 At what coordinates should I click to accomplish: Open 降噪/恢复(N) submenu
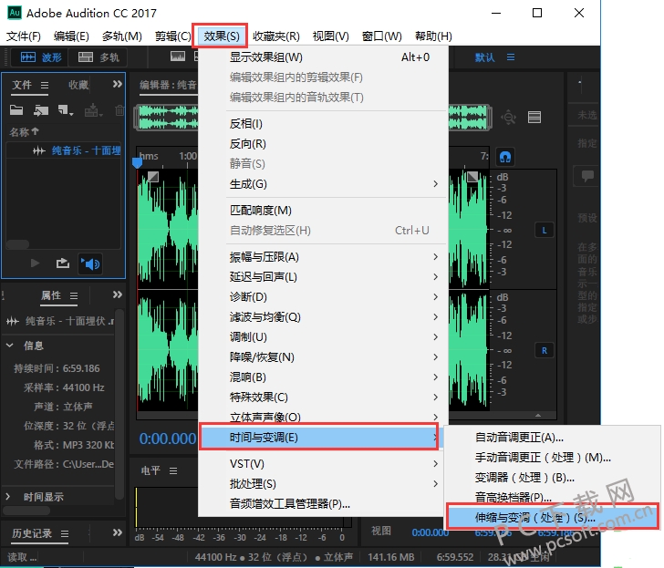coord(323,357)
